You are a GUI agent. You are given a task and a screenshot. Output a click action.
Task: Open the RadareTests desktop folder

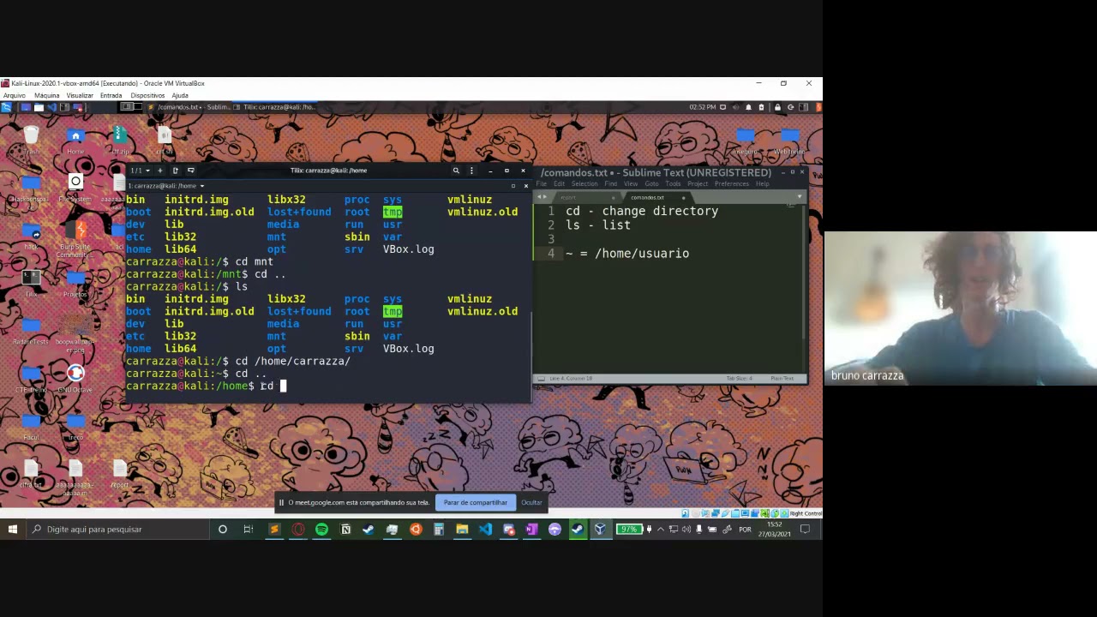(32, 330)
